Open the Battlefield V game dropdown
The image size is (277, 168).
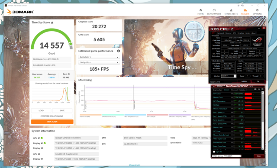point(99,57)
